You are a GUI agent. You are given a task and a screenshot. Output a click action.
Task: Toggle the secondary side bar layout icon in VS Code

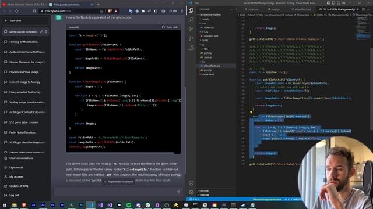tap(339, 3)
